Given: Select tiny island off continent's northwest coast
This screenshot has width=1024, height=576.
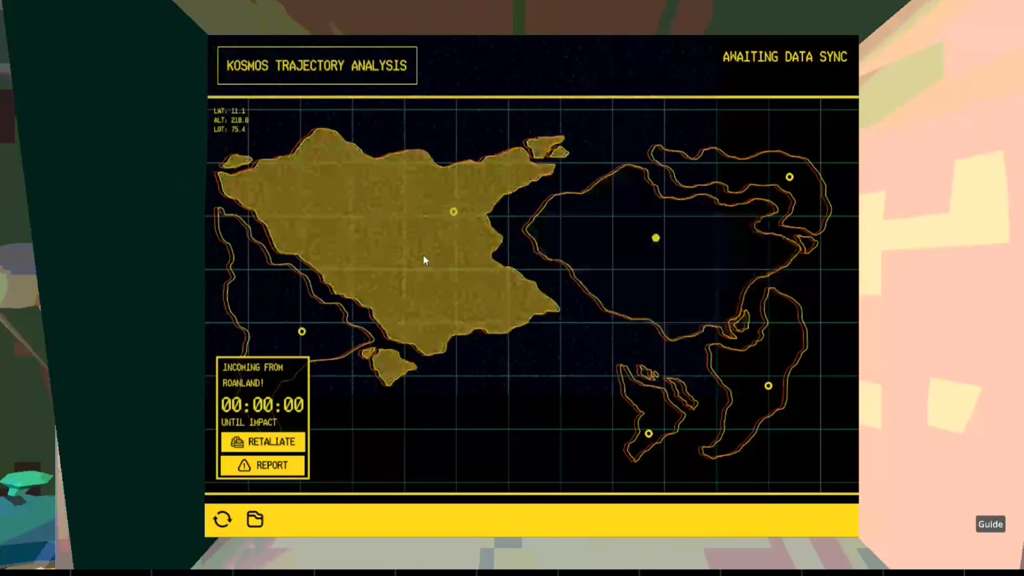Looking at the screenshot, I should tap(236, 161).
